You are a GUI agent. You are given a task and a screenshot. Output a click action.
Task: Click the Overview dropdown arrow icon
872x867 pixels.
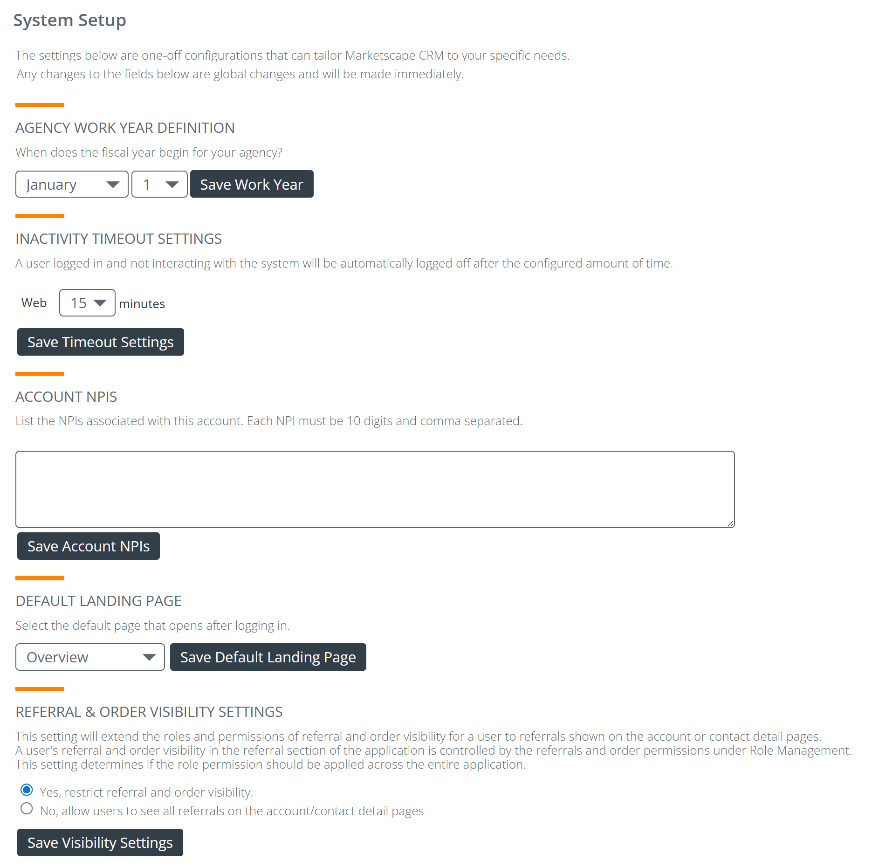[x=149, y=657]
